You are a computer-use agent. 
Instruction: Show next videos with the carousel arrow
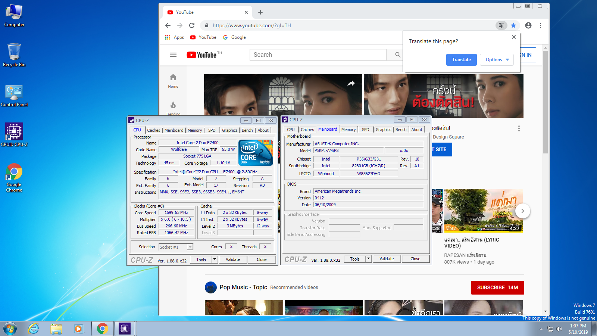[523, 211]
